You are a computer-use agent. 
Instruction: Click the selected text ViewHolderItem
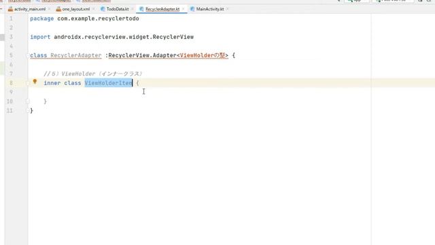(x=109, y=83)
